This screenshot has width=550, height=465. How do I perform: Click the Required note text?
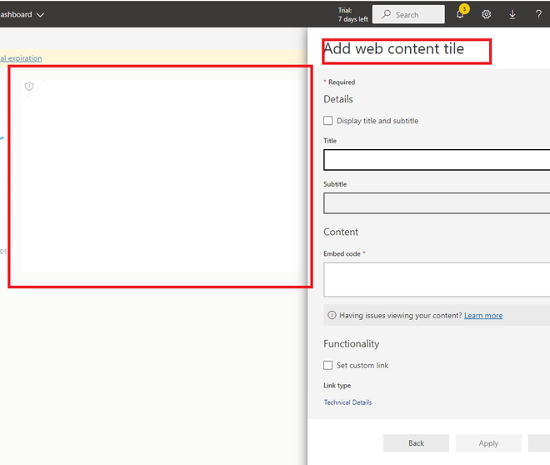click(339, 82)
